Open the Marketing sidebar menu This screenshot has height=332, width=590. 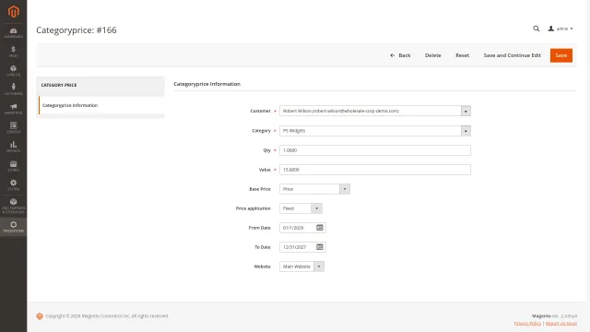click(x=14, y=109)
